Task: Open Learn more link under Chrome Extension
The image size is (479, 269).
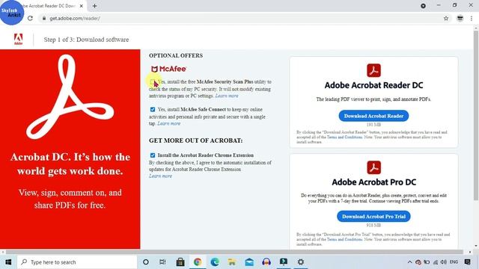Action: [x=160, y=176]
